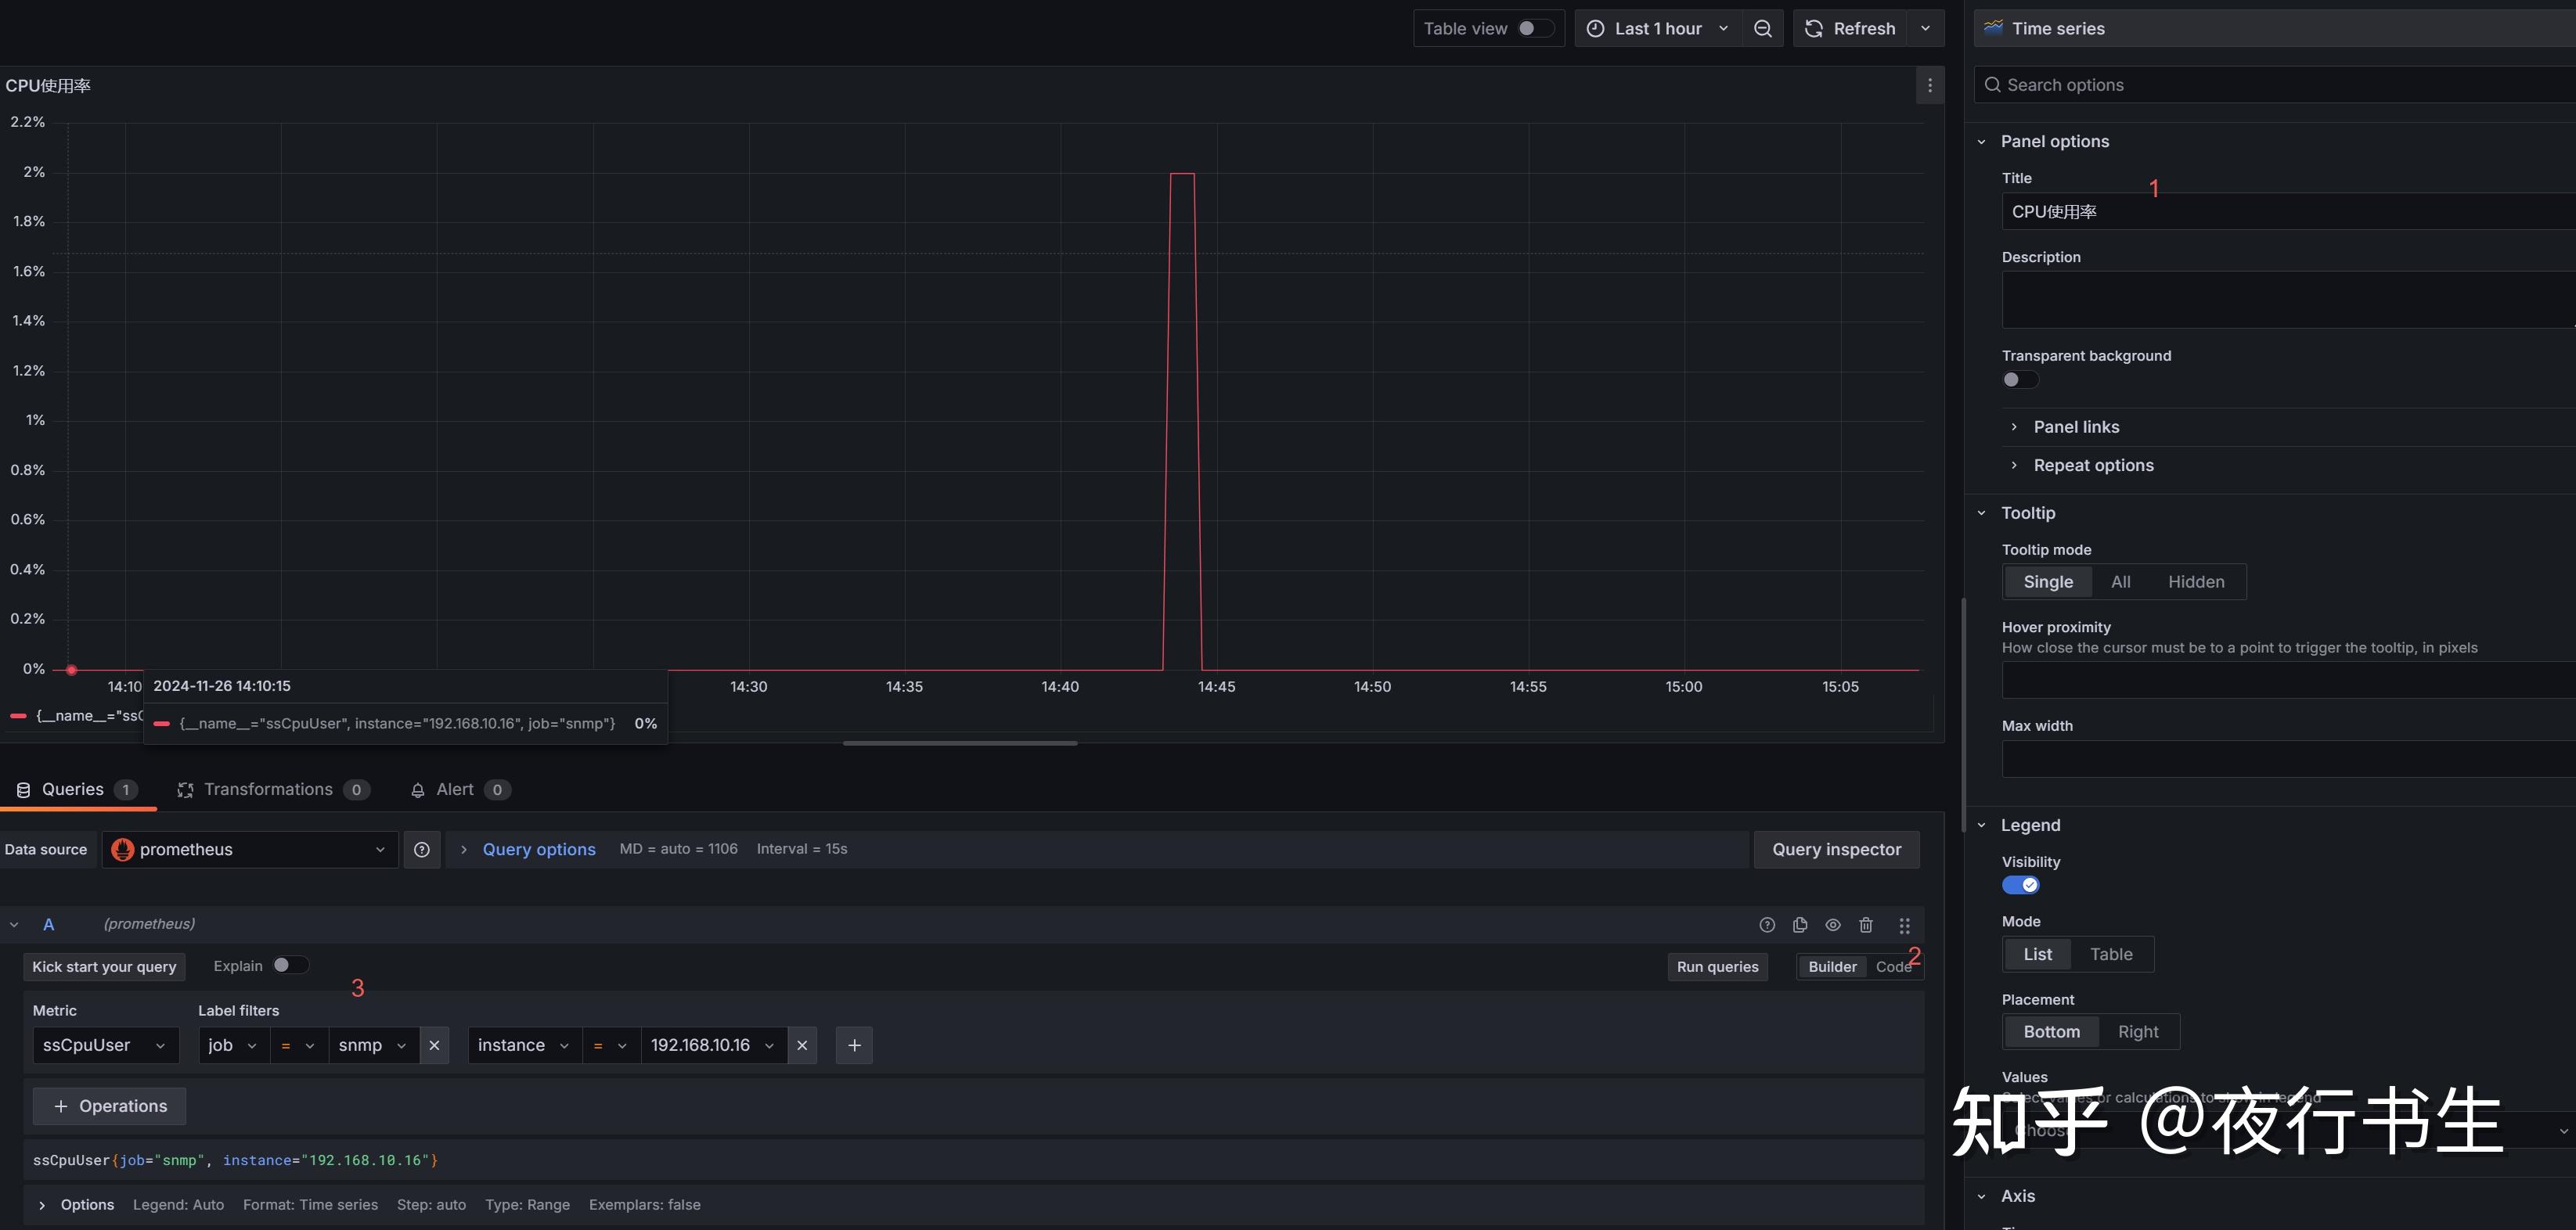Image resolution: width=2576 pixels, height=1230 pixels.
Task: Collapse query A row chevron
Action: (14, 925)
